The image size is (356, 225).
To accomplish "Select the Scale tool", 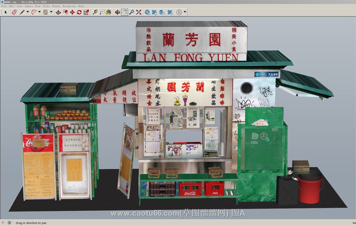I will tap(86, 12).
